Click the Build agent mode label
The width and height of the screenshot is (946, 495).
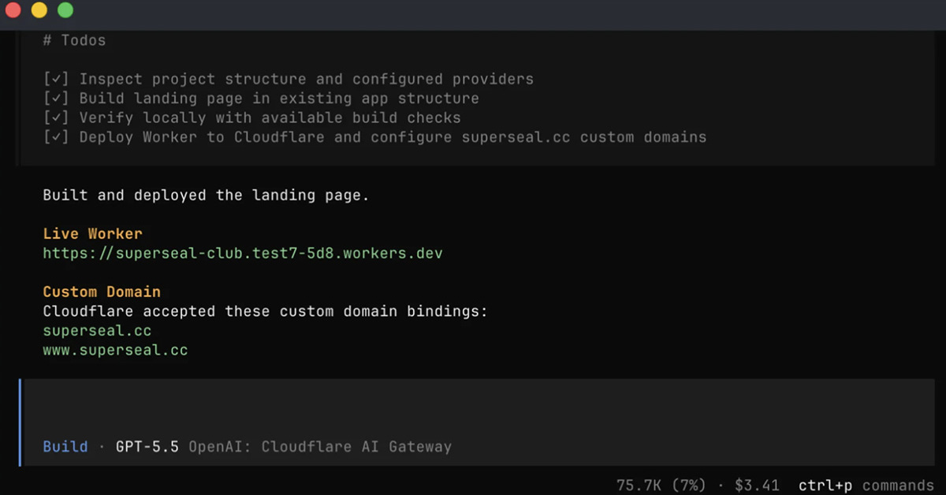(x=65, y=447)
